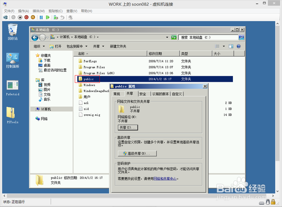Click the orange Save state icon

(33, 17)
